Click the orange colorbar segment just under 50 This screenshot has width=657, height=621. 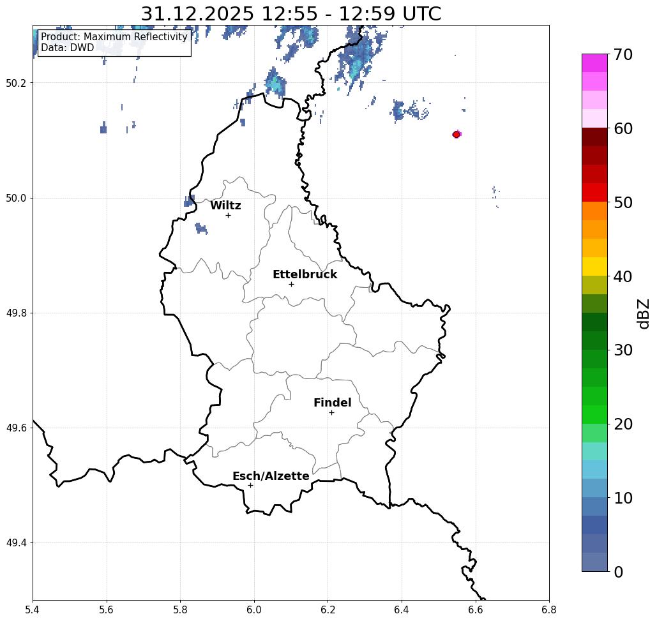click(594, 211)
